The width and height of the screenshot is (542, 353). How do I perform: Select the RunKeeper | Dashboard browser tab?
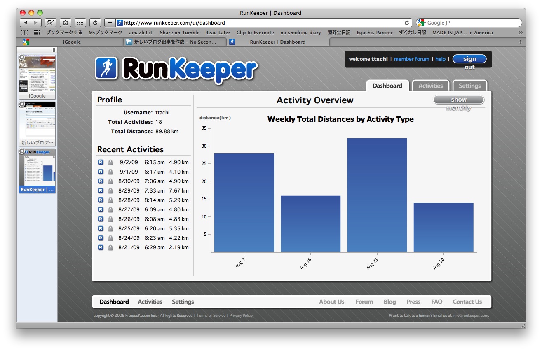coord(278,42)
